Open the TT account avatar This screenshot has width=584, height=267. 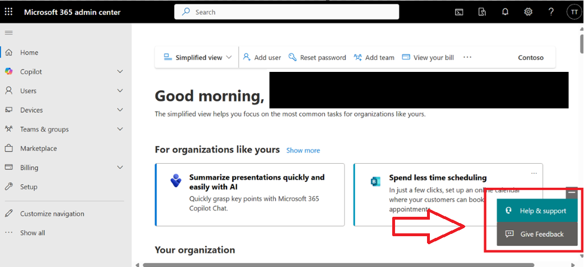[574, 12]
